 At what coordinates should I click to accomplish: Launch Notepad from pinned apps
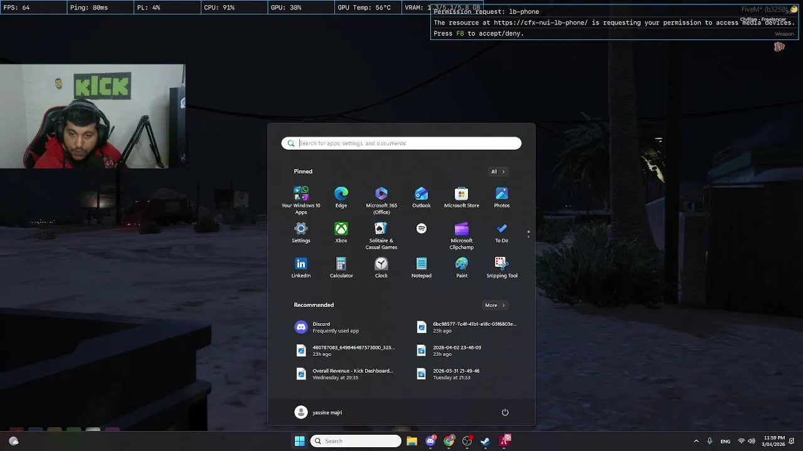point(422,267)
